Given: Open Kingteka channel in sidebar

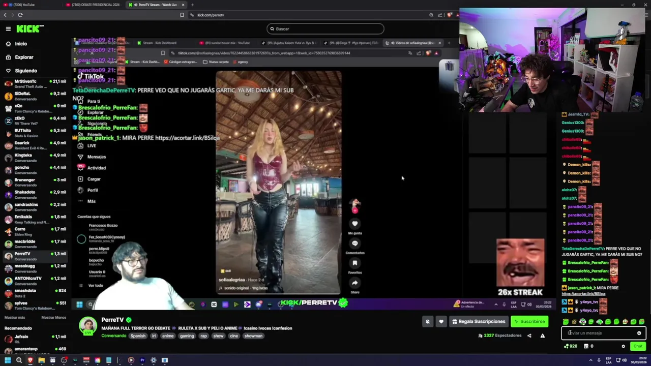Looking at the screenshot, I should click(35, 158).
